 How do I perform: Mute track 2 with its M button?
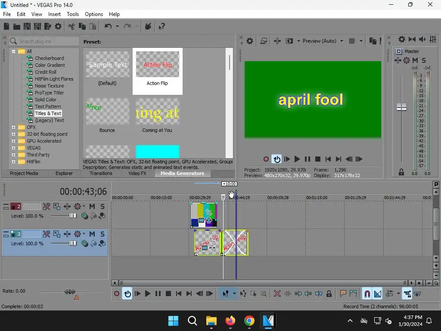click(x=92, y=206)
